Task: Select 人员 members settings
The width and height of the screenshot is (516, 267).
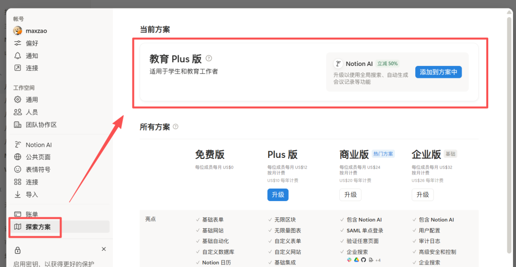Action: (32, 112)
